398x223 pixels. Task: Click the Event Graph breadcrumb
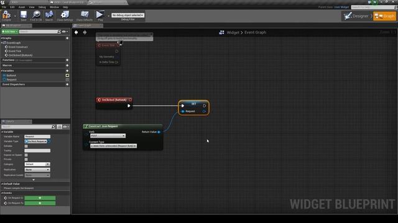[255, 32]
